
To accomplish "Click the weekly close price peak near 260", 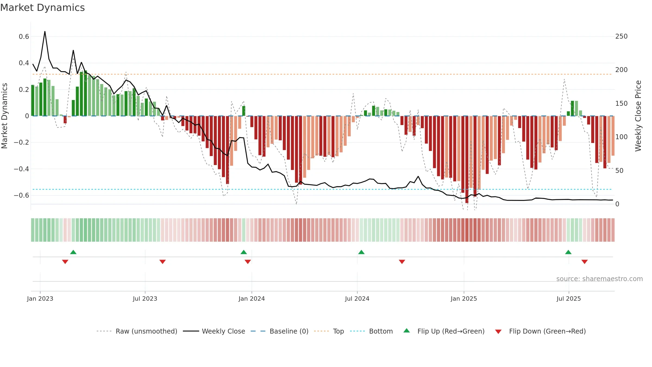I will pos(45,32).
